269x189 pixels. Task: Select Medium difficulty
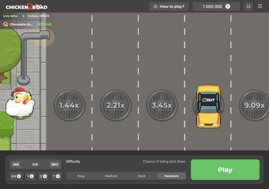click(x=111, y=176)
